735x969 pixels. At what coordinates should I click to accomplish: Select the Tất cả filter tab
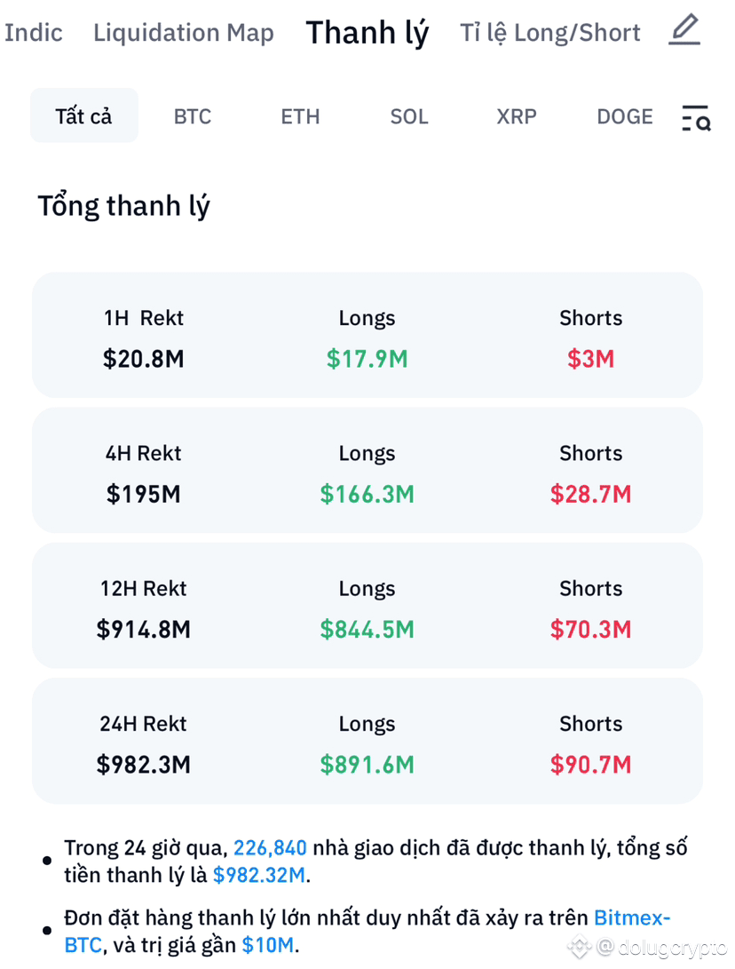(x=84, y=115)
